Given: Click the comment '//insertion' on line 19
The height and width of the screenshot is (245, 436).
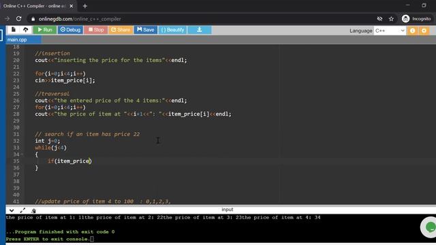Looking at the screenshot, I should [52, 53].
